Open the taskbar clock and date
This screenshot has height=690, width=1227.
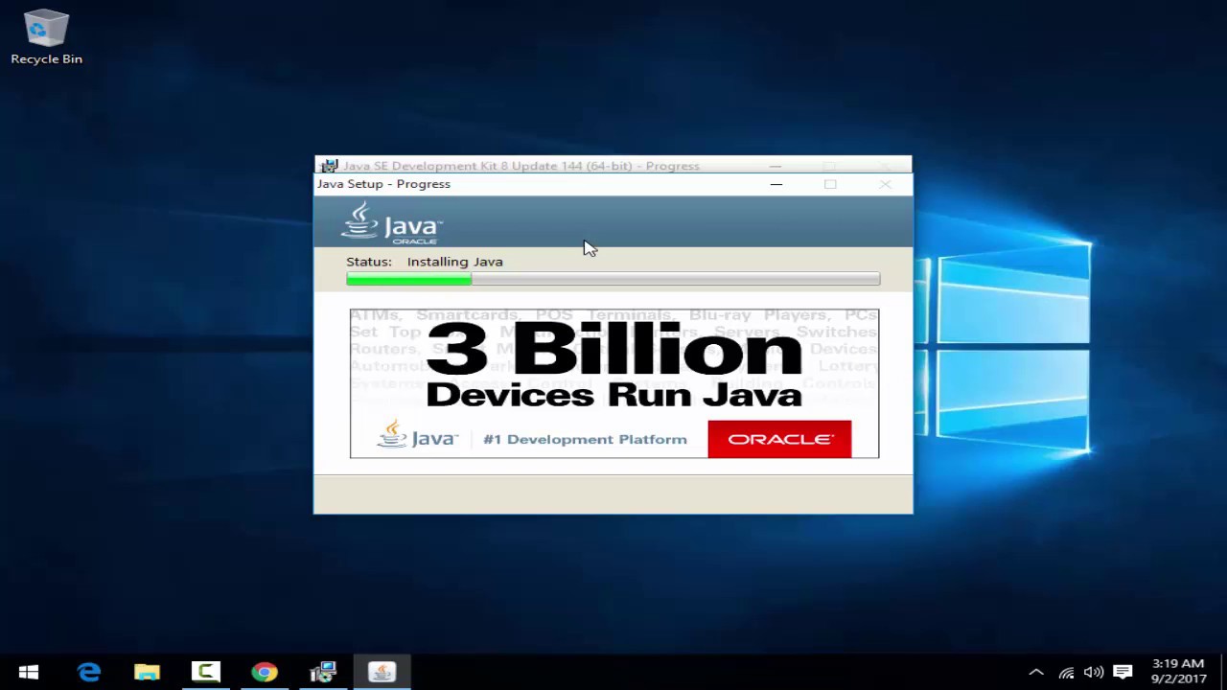tap(1179, 671)
